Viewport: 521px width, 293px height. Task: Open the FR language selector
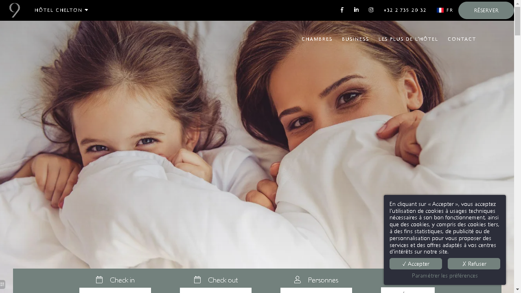445,10
